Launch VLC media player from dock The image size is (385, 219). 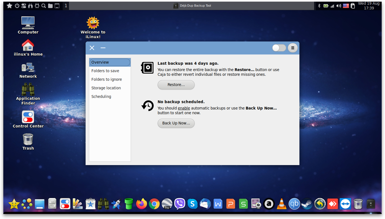pos(282,204)
